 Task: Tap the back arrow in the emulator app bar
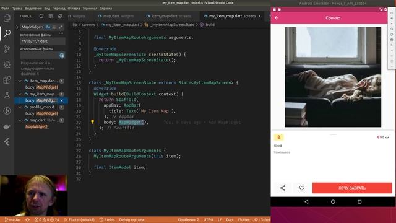coord(277,18)
